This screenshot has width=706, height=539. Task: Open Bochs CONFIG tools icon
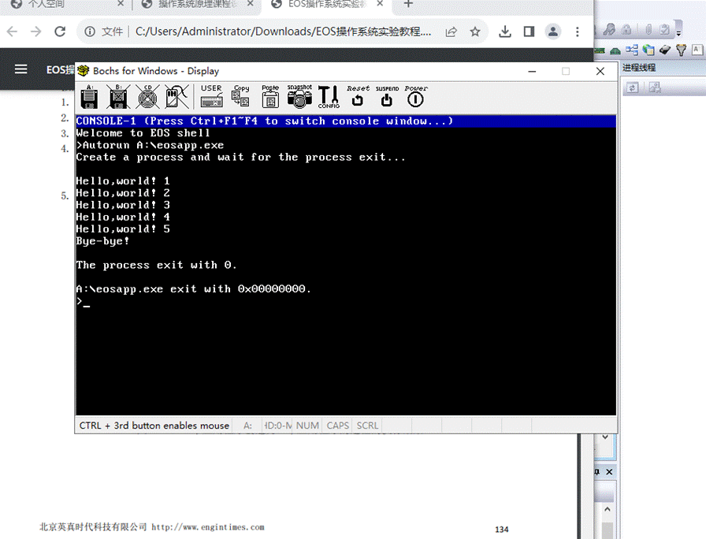tap(329, 96)
